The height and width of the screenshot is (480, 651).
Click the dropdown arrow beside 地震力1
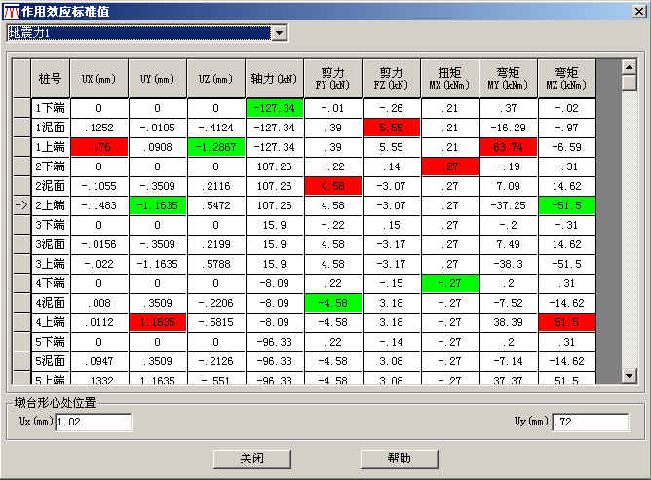click(280, 33)
